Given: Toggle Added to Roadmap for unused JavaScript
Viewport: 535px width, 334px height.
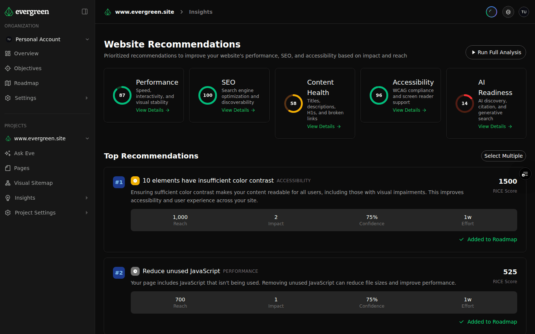Looking at the screenshot, I should pyautogui.click(x=488, y=322).
